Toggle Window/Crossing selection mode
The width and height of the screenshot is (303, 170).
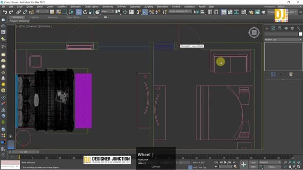point(71,12)
